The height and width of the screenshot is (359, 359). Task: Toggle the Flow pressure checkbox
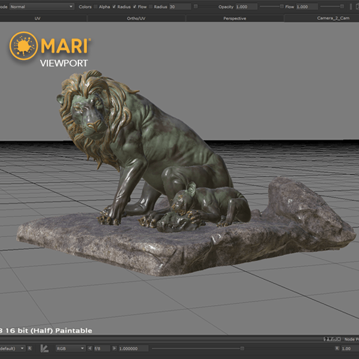click(135, 7)
